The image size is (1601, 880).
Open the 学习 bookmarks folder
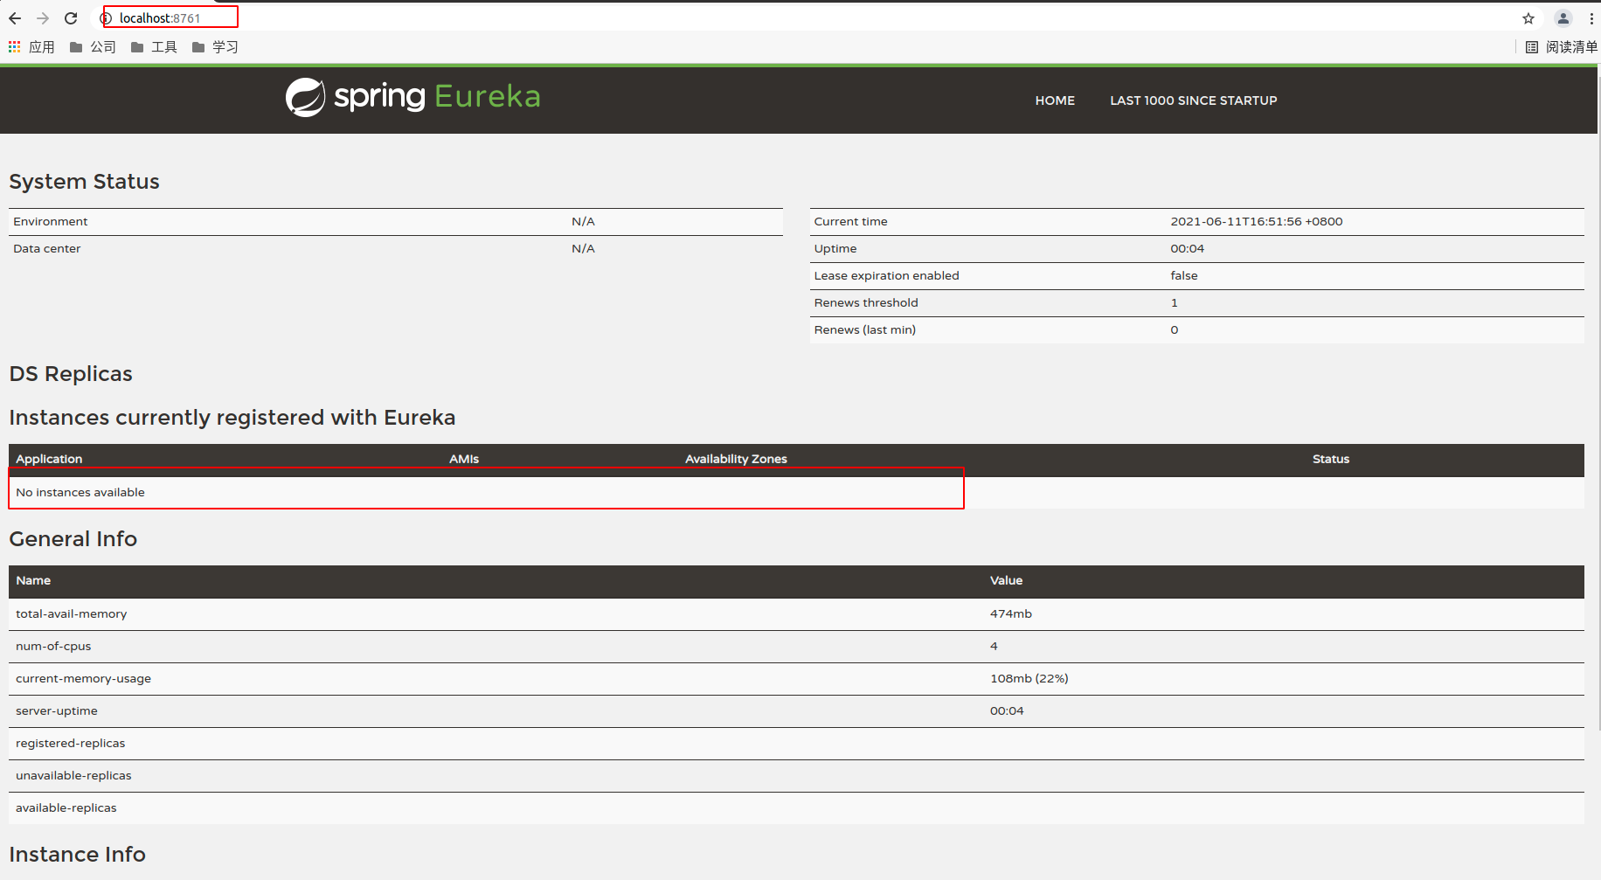click(215, 47)
